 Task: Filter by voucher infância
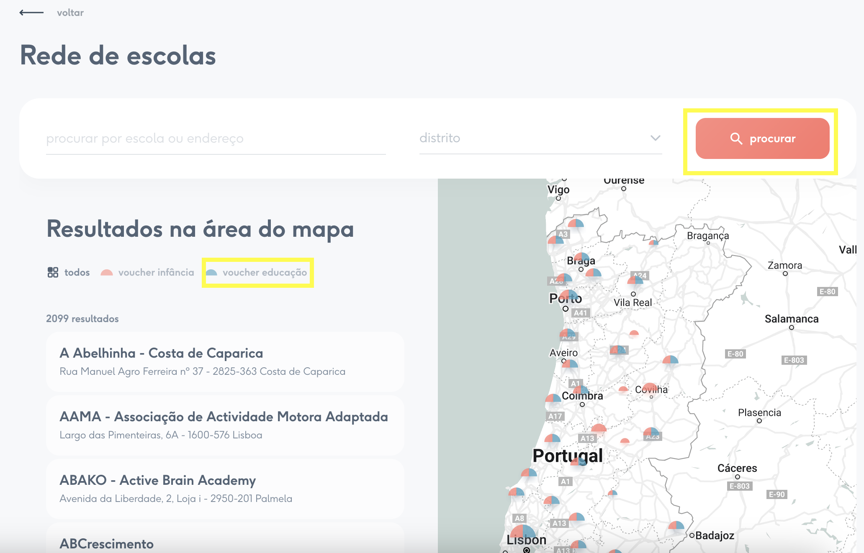pyautogui.click(x=147, y=273)
